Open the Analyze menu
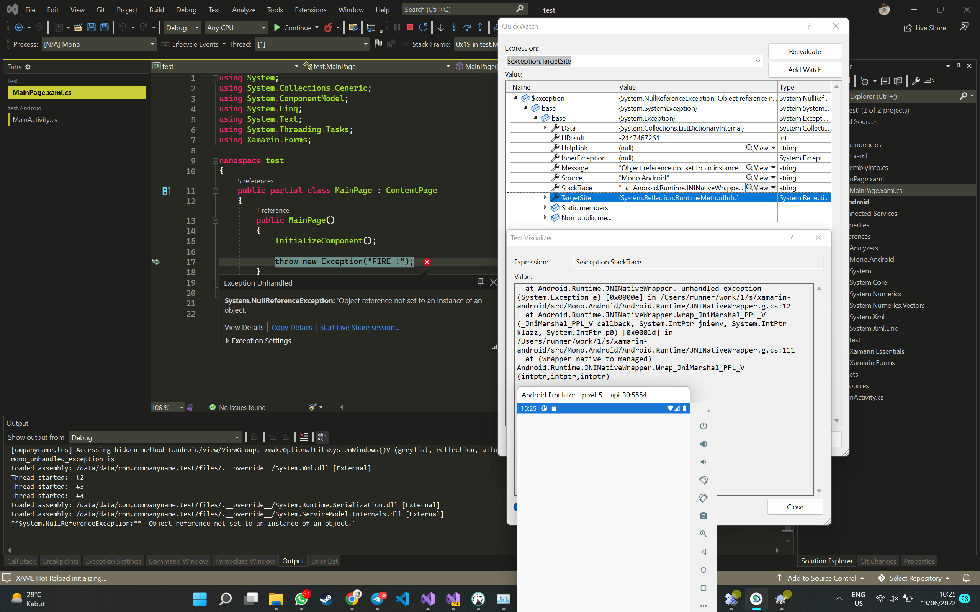 pos(244,10)
